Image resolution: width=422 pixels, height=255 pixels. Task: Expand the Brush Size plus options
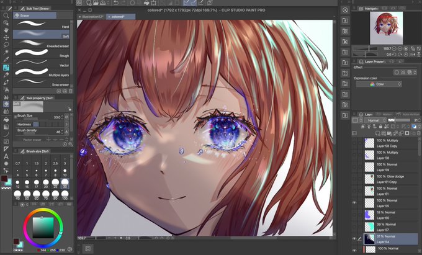pos(16,117)
